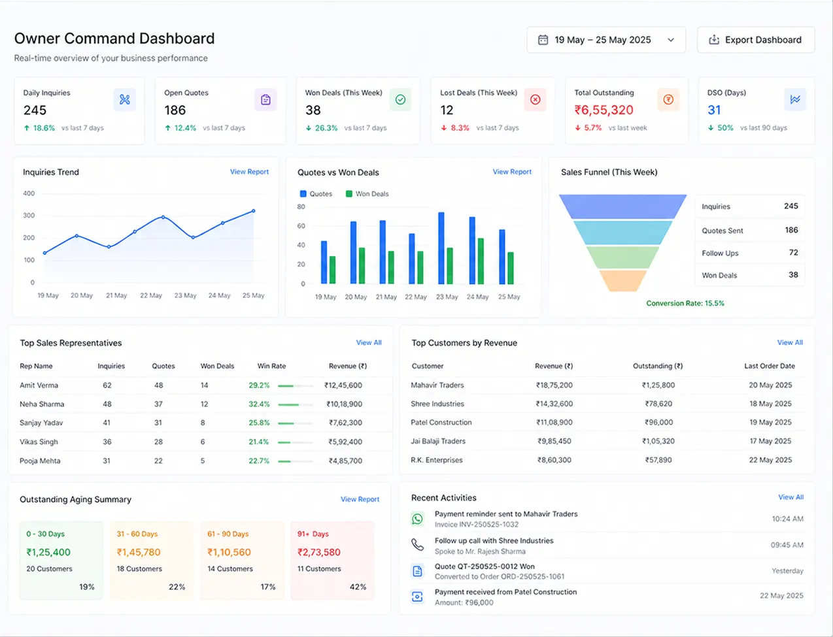833x637 pixels.
Task: Open View Report for Quotes vs Won Deals
Action: [512, 172]
